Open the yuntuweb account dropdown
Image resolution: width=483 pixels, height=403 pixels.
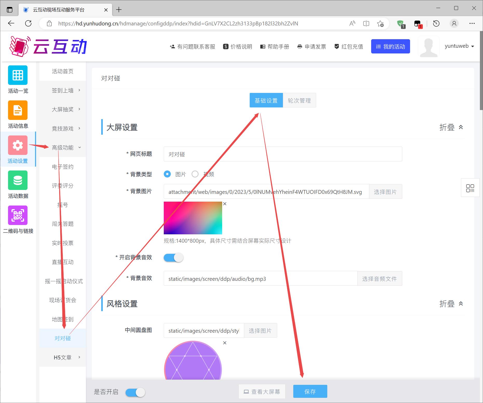click(x=459, y=46)
